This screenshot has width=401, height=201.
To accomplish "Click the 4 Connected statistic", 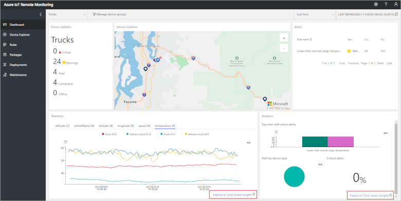I will [x=63, y=83].
